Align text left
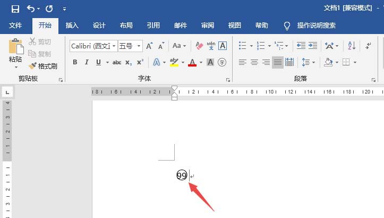The height and width of the screenshot is (218, 384). (x=242, y=62)
